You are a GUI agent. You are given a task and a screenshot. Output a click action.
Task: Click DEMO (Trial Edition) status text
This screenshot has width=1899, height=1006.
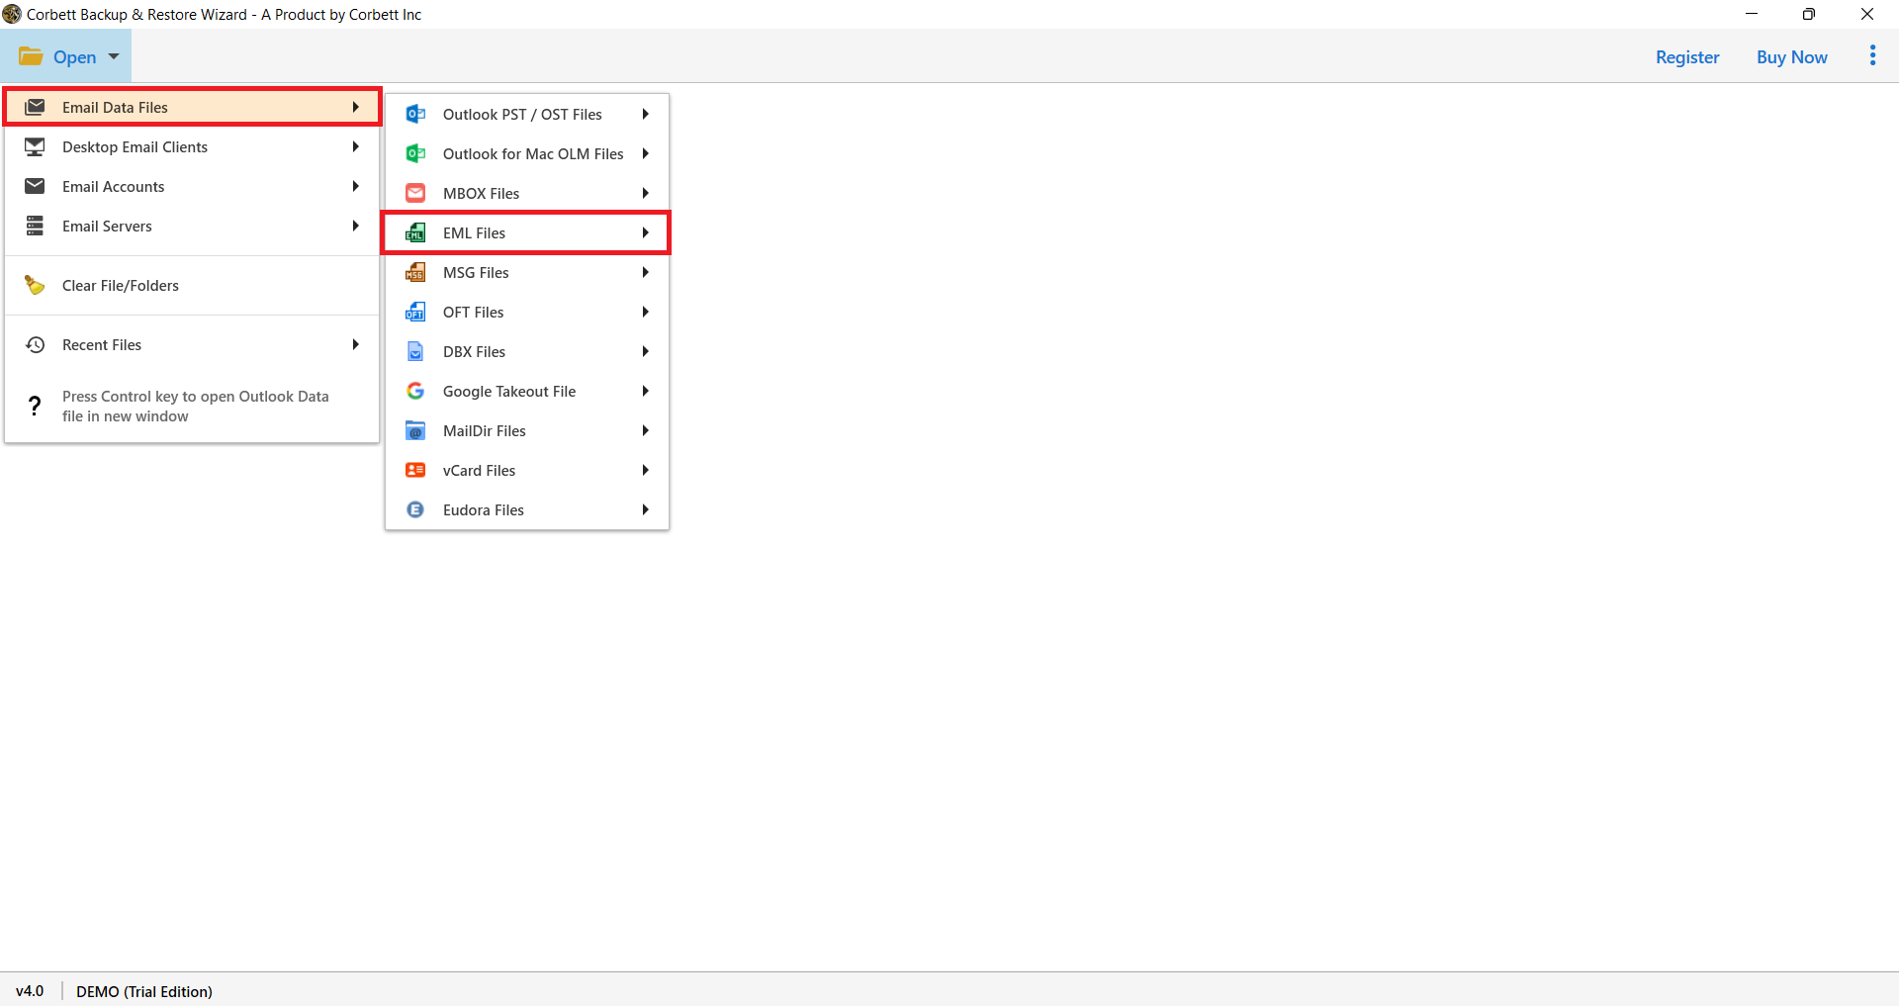point(144,991)
